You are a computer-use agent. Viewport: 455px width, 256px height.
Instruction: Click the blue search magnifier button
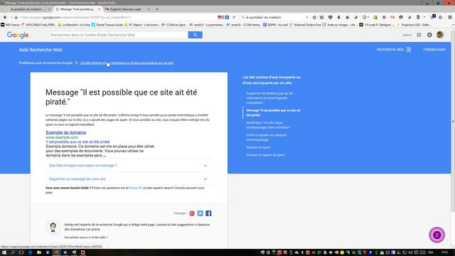coord(195,35)
